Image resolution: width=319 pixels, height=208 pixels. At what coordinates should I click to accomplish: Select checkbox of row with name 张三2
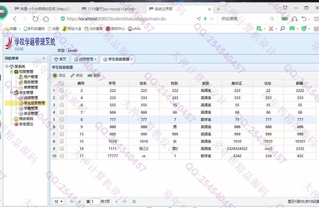(x=62, y=148)
